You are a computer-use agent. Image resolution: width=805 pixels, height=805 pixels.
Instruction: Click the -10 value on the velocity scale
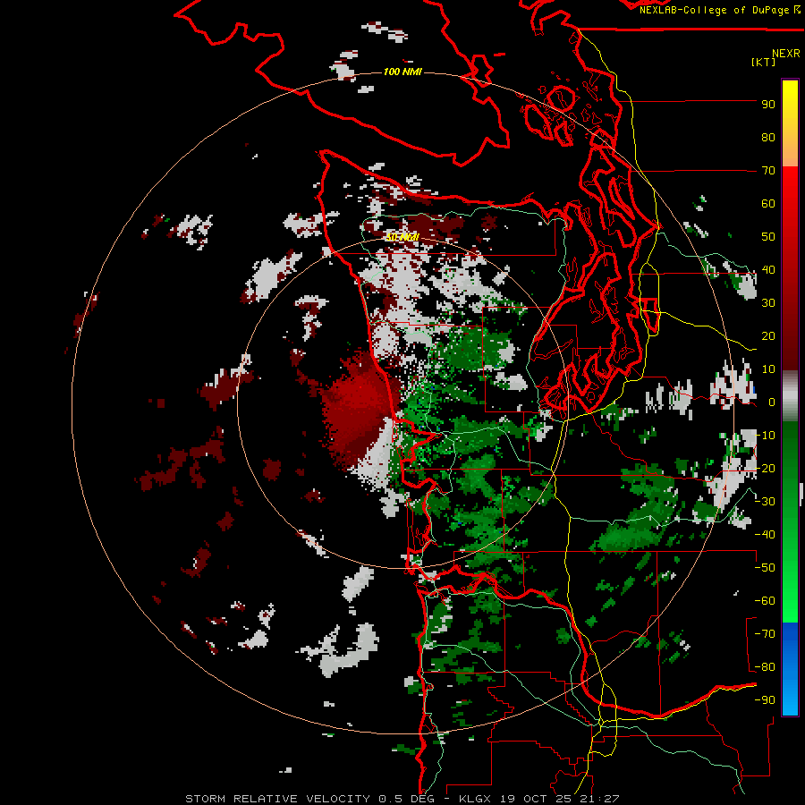pyautogui.click(x=765, y=436)
